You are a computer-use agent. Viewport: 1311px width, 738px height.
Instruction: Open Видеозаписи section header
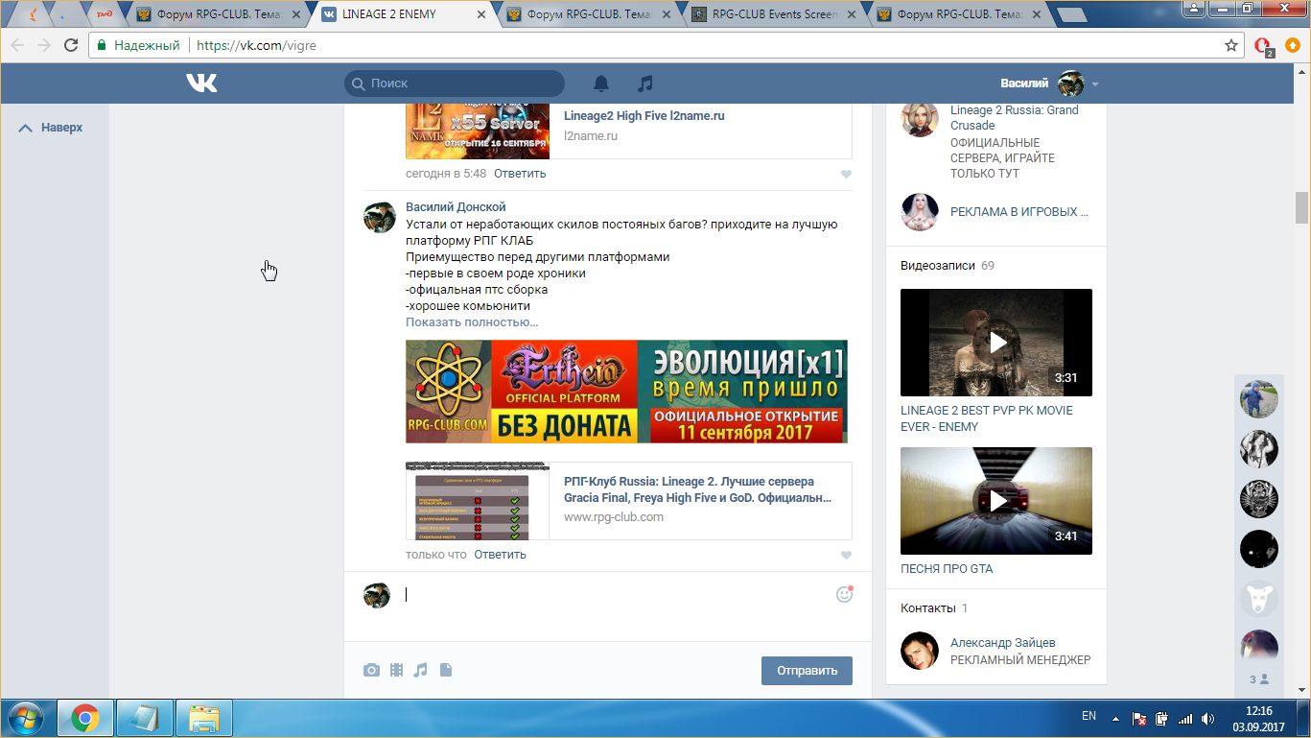(947, 265)
